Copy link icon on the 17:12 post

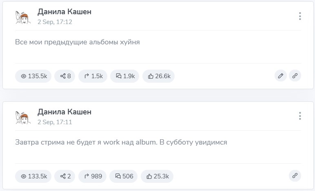[x=295, y=76]
